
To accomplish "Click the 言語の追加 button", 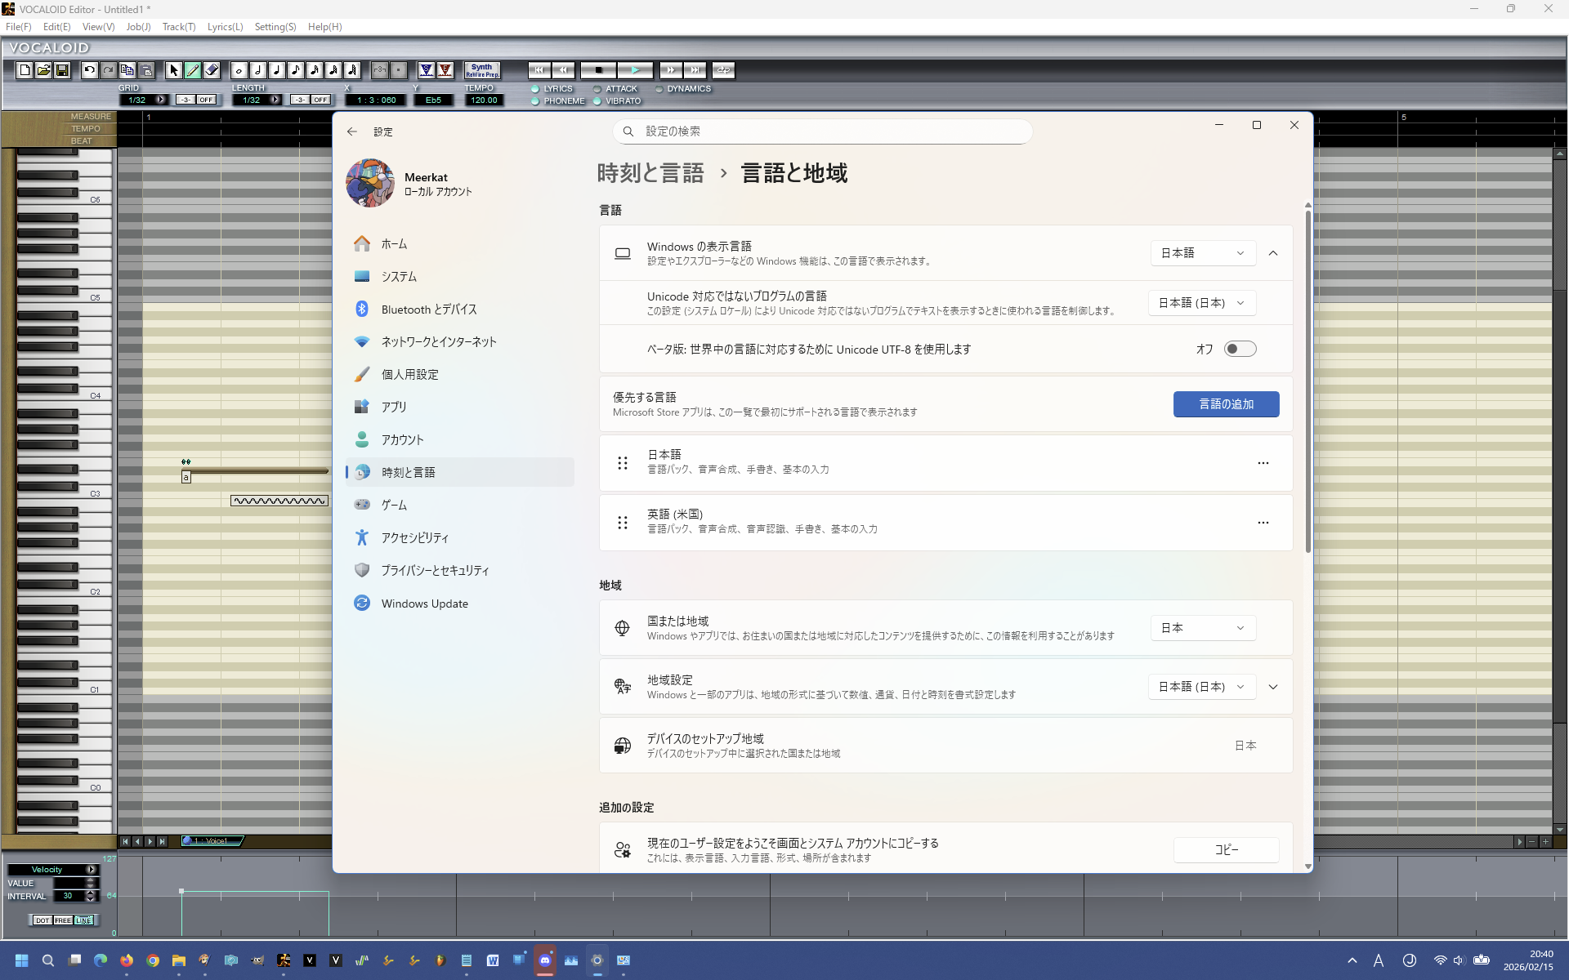I will 1226,404.
